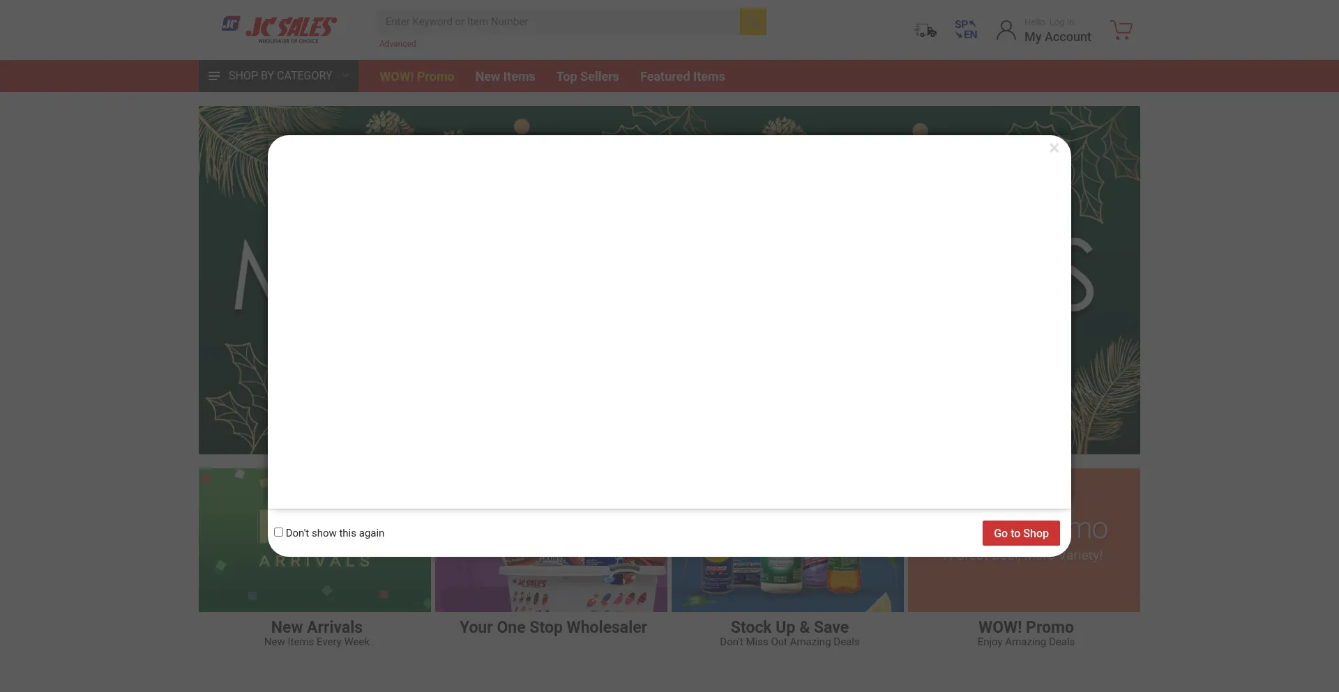Open the Stock Up & Save heading
1339x692 pixels.
pyautogui.click(x=789, y=627)
